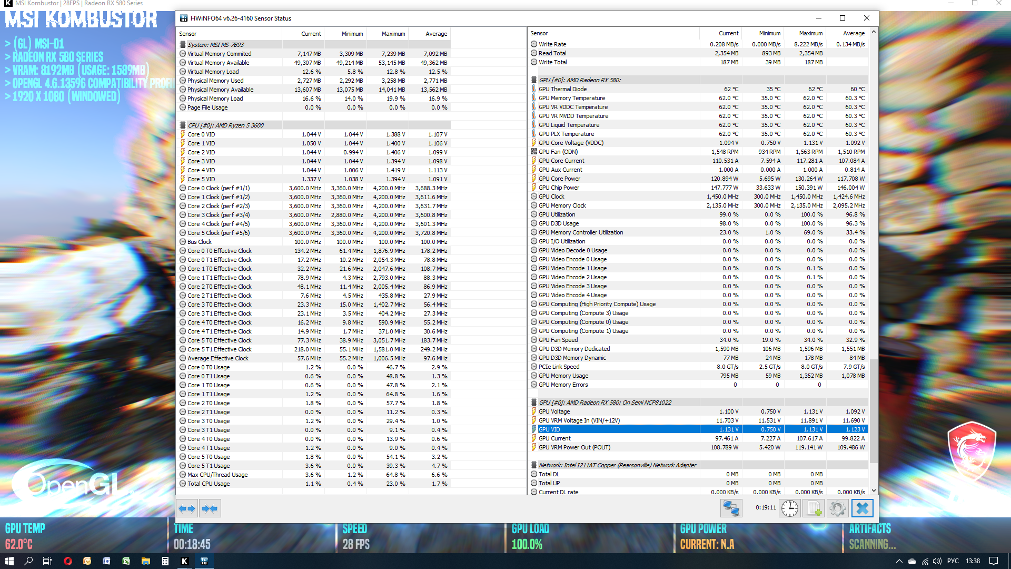1011x569 pixels.
Task: Close sensors with the blue X button
Action: 862,508
